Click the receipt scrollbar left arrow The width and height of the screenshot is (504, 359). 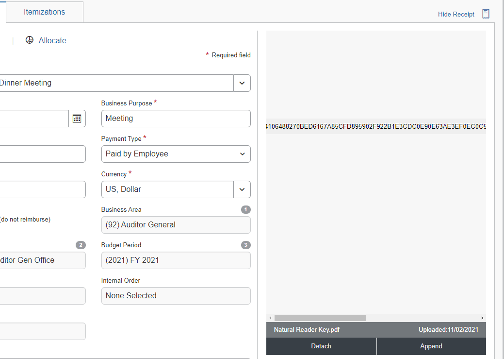coord(270,318)
